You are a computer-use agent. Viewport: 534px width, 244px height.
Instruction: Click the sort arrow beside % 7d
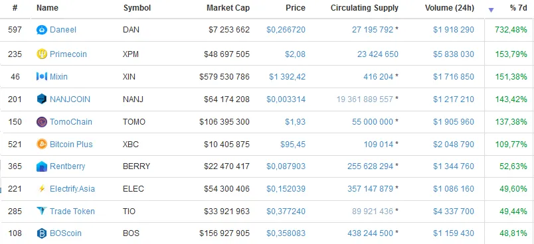491,10
